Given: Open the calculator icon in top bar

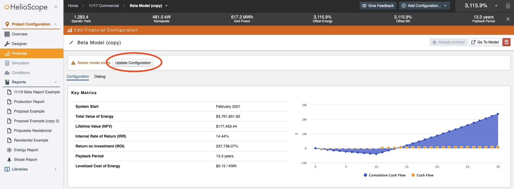Looking at the screenshot, I should pos(508,6).
